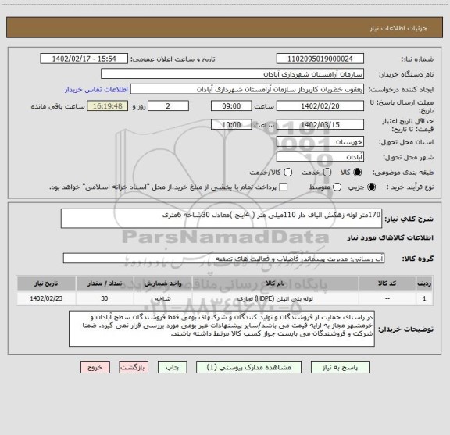Select the کالا radio button
Viewport: 450px width, 435px height.
pos(358,173)
